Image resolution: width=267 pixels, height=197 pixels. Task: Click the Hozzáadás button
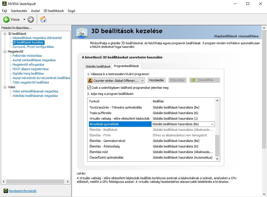pyautogui.click(x=156, y=80)
